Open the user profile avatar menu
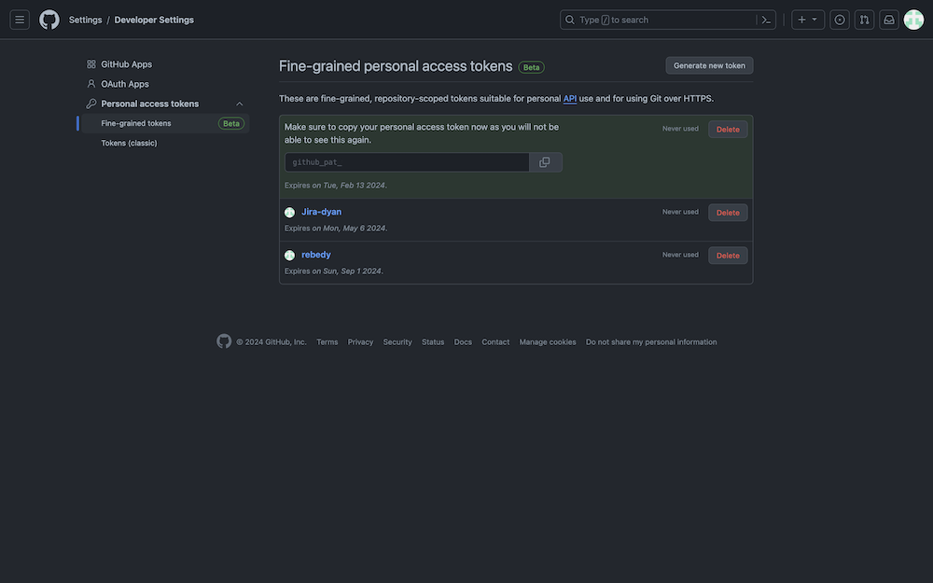 (913, 20)
